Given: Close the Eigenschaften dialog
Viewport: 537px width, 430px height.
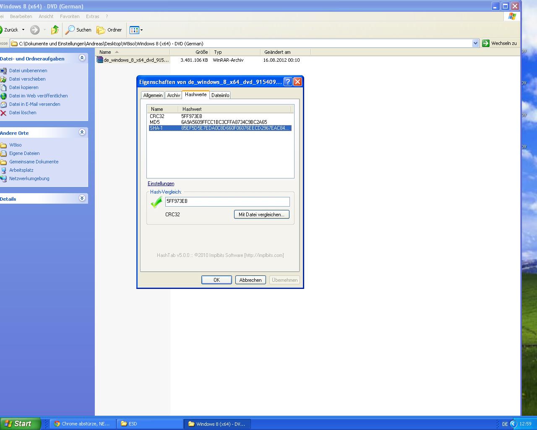Looking at the screenshot, I should tap(297, 82).
